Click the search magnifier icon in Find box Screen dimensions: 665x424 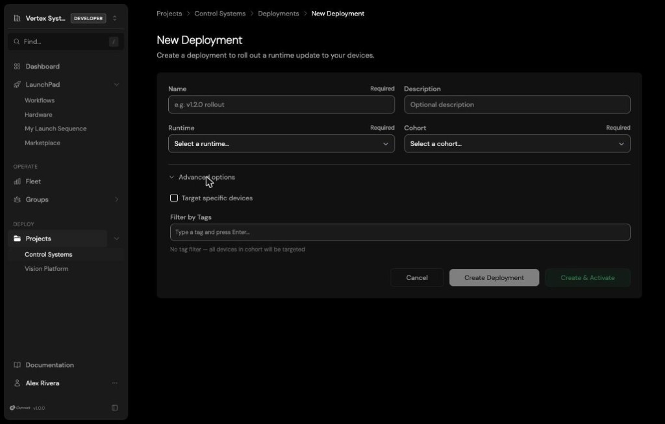click(16, 41)
